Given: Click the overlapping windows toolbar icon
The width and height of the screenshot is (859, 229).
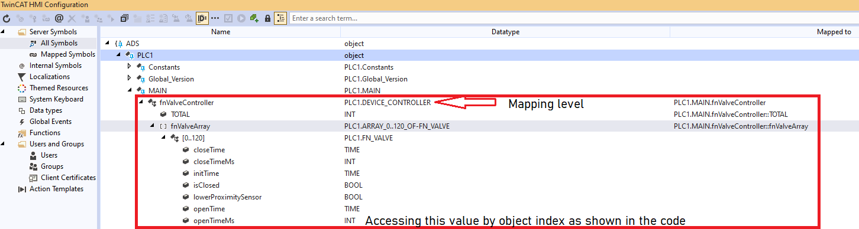Looking at the screenshot, I should coord(124,18).
